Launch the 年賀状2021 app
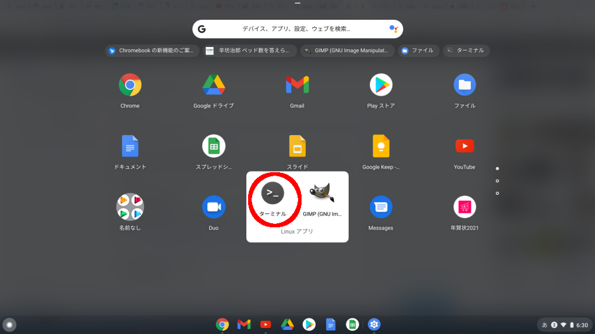595x334 pixels. [x=464, y=207]
